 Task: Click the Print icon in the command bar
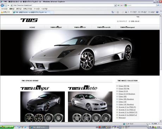pos(126,12)
